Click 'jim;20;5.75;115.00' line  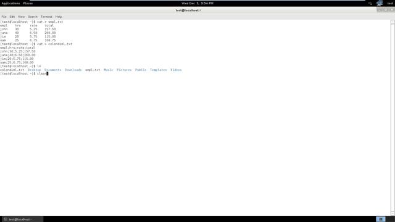click(17, 59)
